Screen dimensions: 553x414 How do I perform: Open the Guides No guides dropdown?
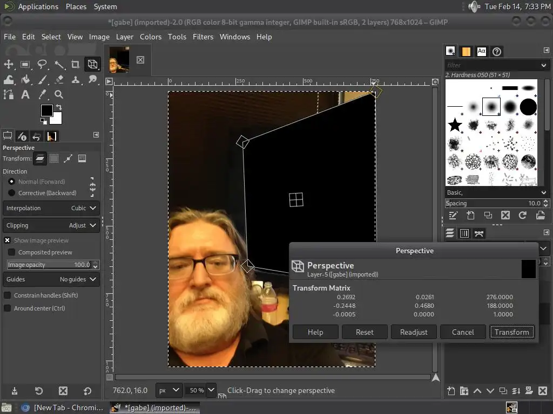(51, 279)
